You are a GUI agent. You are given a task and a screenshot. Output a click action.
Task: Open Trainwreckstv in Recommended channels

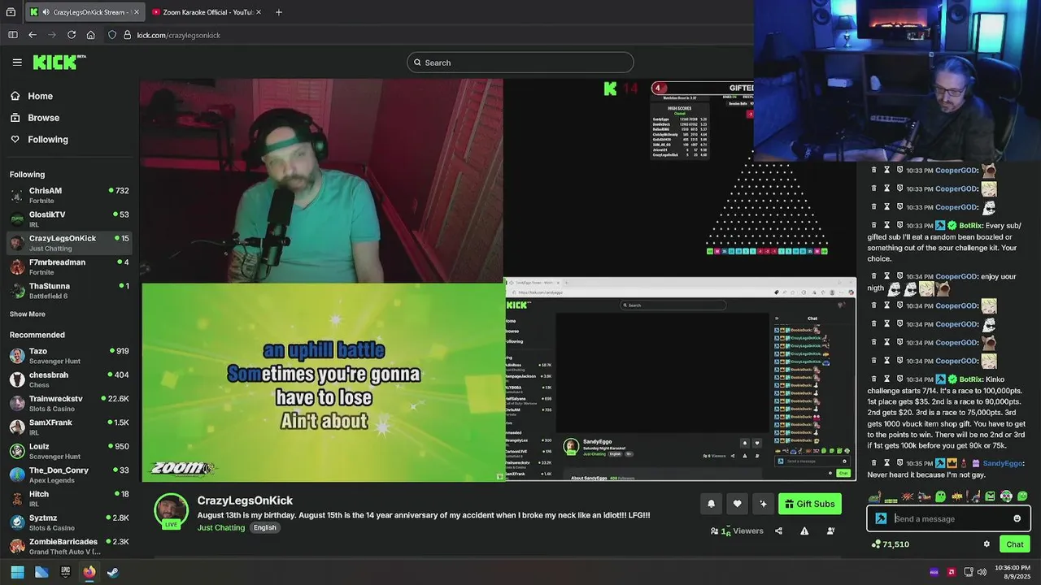69,403
